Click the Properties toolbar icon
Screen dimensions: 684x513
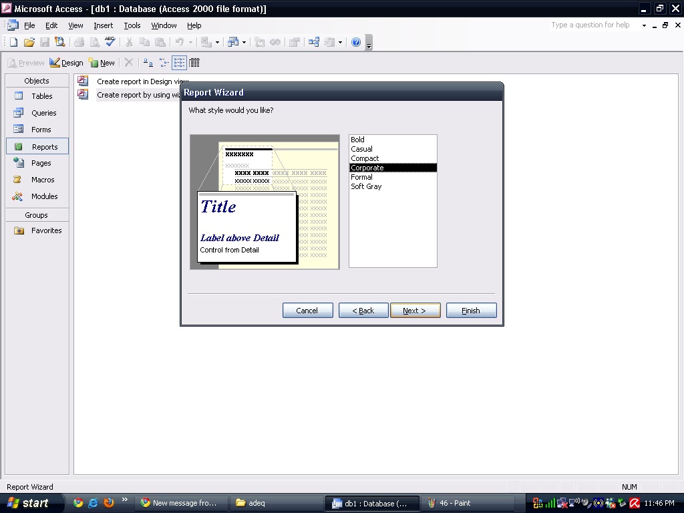(295, 42)
